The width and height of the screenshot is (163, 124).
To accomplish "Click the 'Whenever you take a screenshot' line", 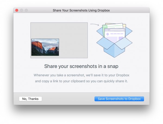I will pos(81,75).
